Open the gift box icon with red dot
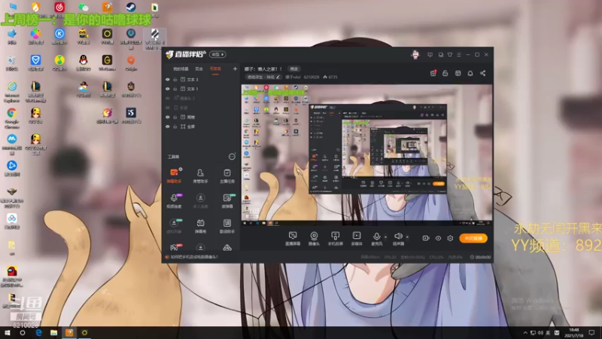Image resolution: width=602 pixels, height=339 pixels. pos(433,73)
